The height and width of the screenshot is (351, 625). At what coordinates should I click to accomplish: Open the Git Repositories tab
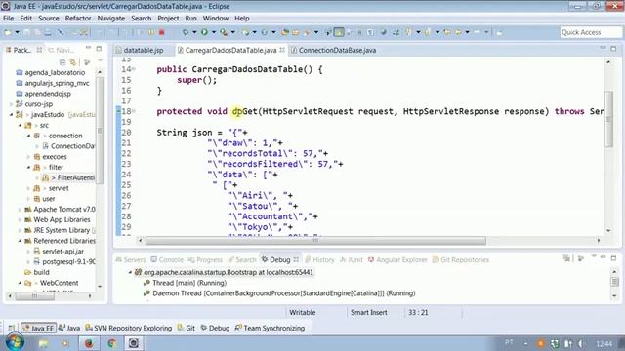click(461, 260)
